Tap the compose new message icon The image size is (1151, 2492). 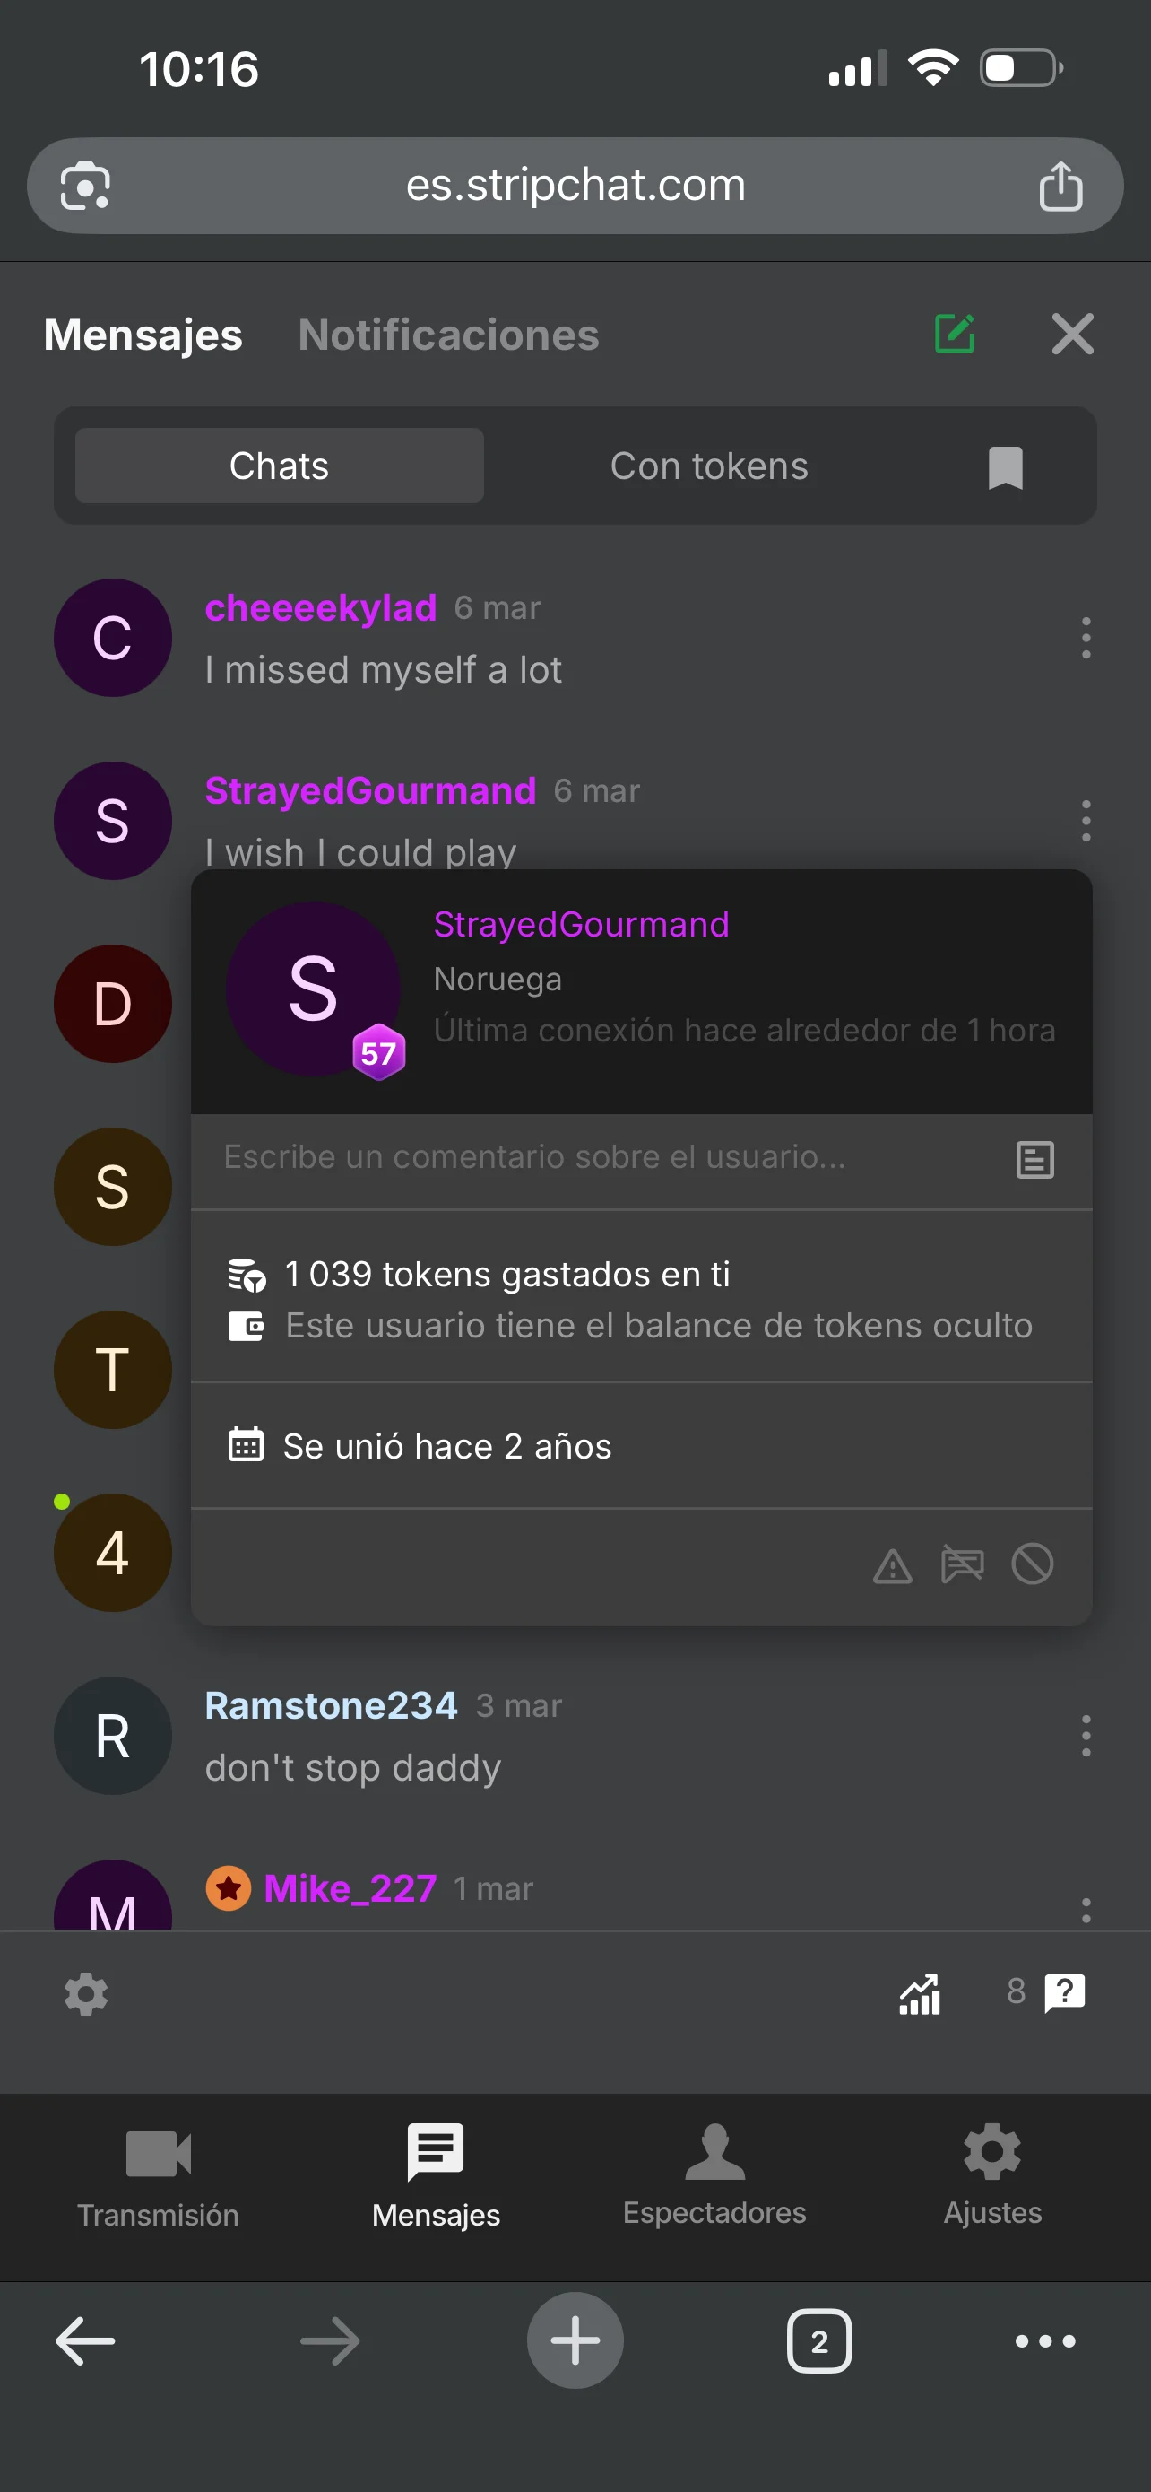coord(954,335)
